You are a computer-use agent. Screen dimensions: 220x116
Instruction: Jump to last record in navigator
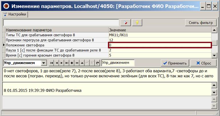click(x=66, y=63)
